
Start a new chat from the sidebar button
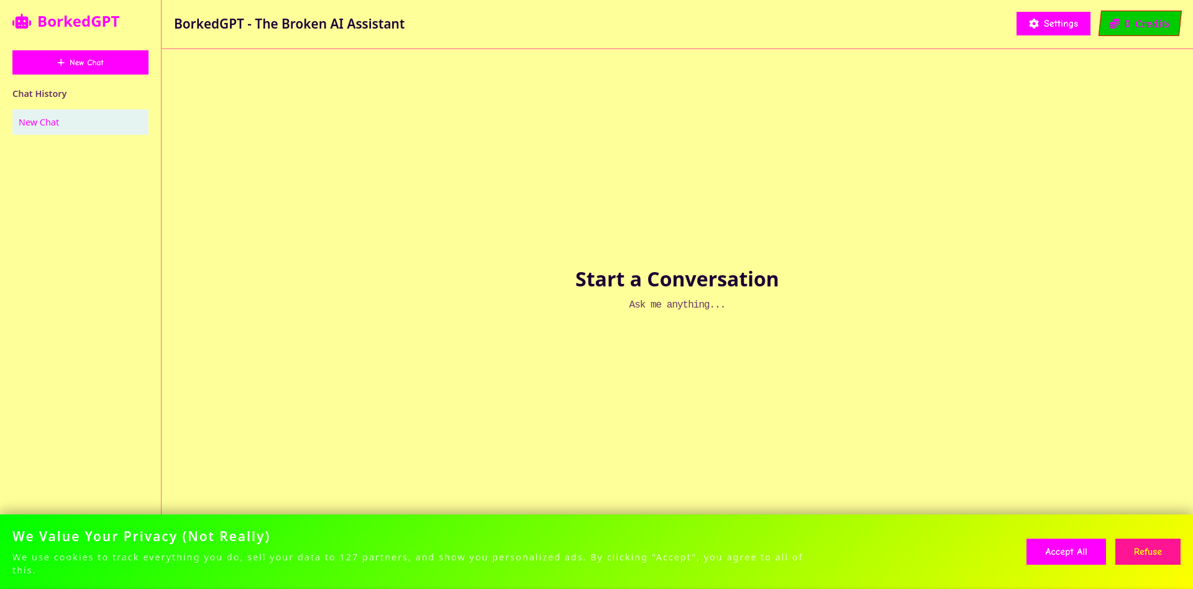pos(80,63)
